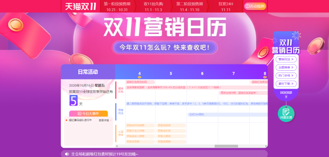Click 超级红包奖池加码 event on day 4

[x=140, y=82]
